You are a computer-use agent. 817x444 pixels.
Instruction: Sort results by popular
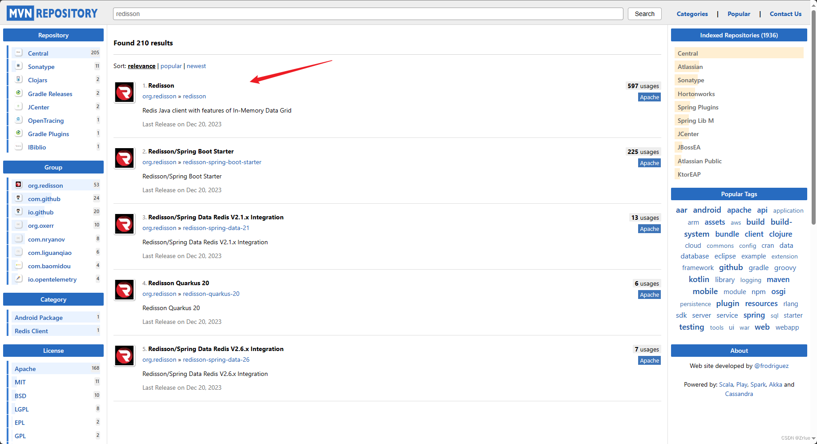click(x=171, y=66)
